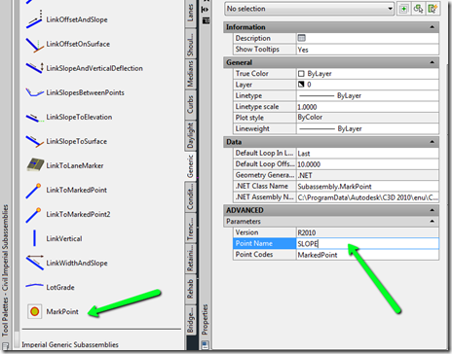The height and width of the screenshot is (354, 452).
Task: Open the Trench palette tab
Action: [x=190, y=228]
